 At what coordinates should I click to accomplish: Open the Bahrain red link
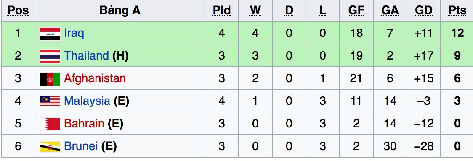pyautogui.click(x=84, y=123)
